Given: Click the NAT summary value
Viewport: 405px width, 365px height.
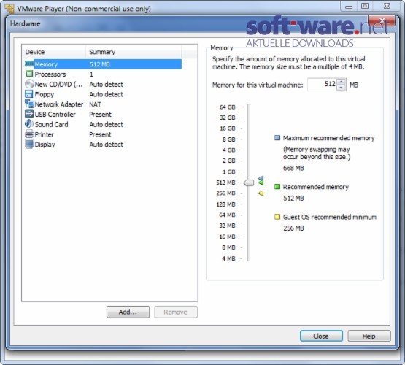Looking at the screenshot, I should point(95,104).
